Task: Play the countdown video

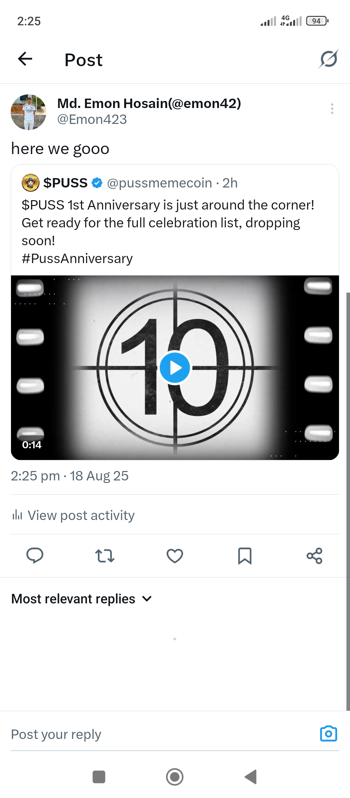Action: coord(175,368)
